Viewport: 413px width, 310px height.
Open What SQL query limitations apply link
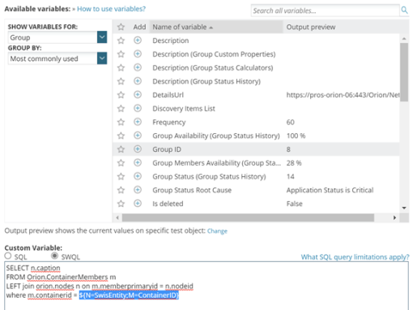pos(355,256)
